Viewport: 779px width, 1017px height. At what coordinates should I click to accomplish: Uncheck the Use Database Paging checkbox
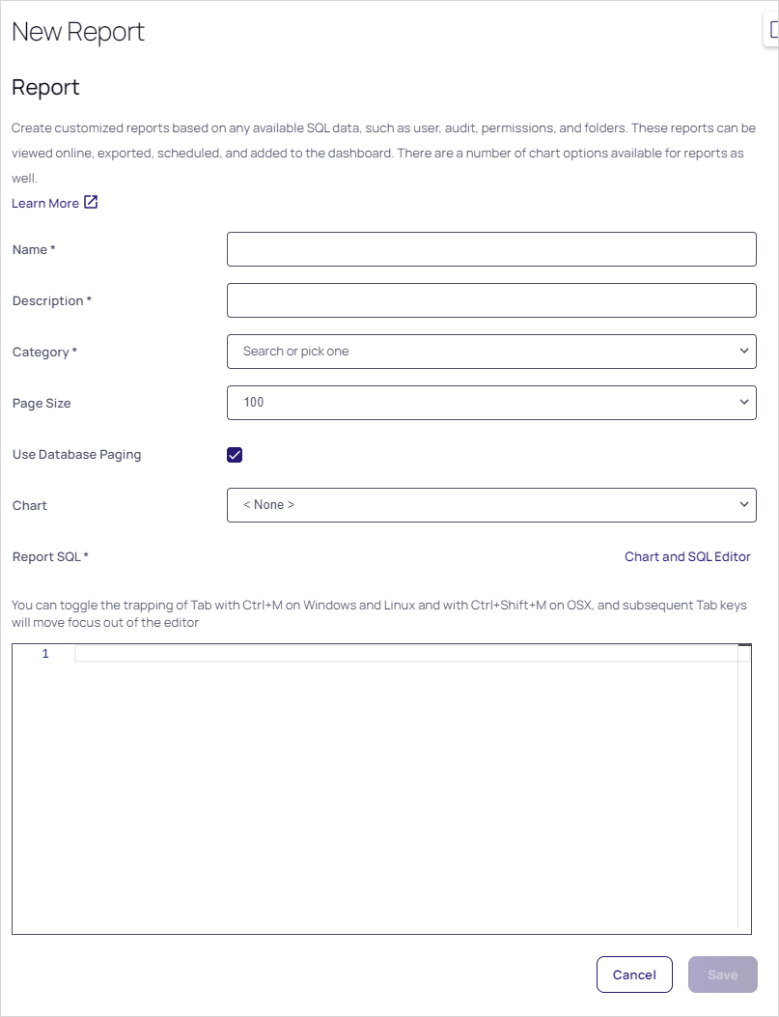235,455
